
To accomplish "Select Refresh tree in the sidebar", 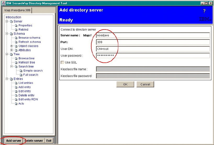I will pyautogui.click(x=27, y=62).
